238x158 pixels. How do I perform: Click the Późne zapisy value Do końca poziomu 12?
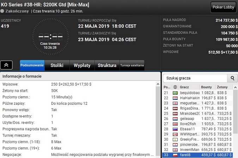coord(69,104)
